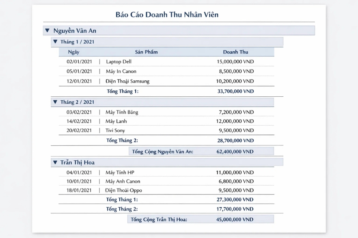The height and width of the screenshot is (238, 358).
Task: Click the Tổng Cộng Trần Thị Hoa total
Action: tap(201, 219)
